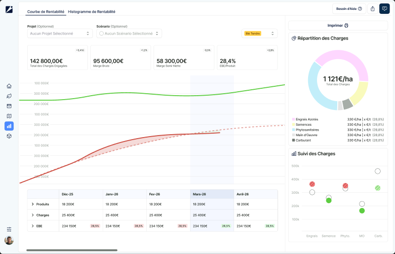Click the 28,4% EBE/Produit card
The height and width of the screenshot is (254, 395).
tap(247, 58)
